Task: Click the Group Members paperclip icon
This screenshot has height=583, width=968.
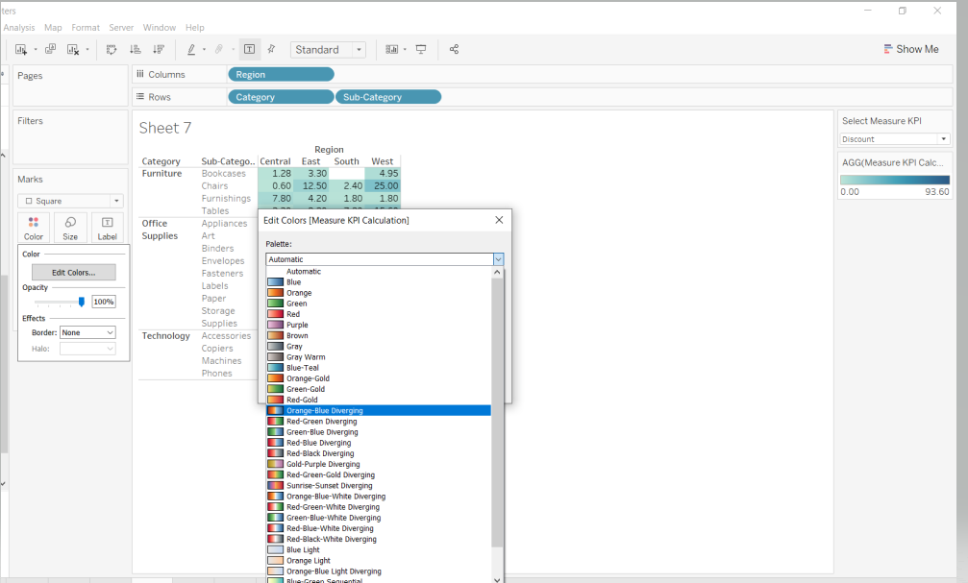Action: [219, 49]
